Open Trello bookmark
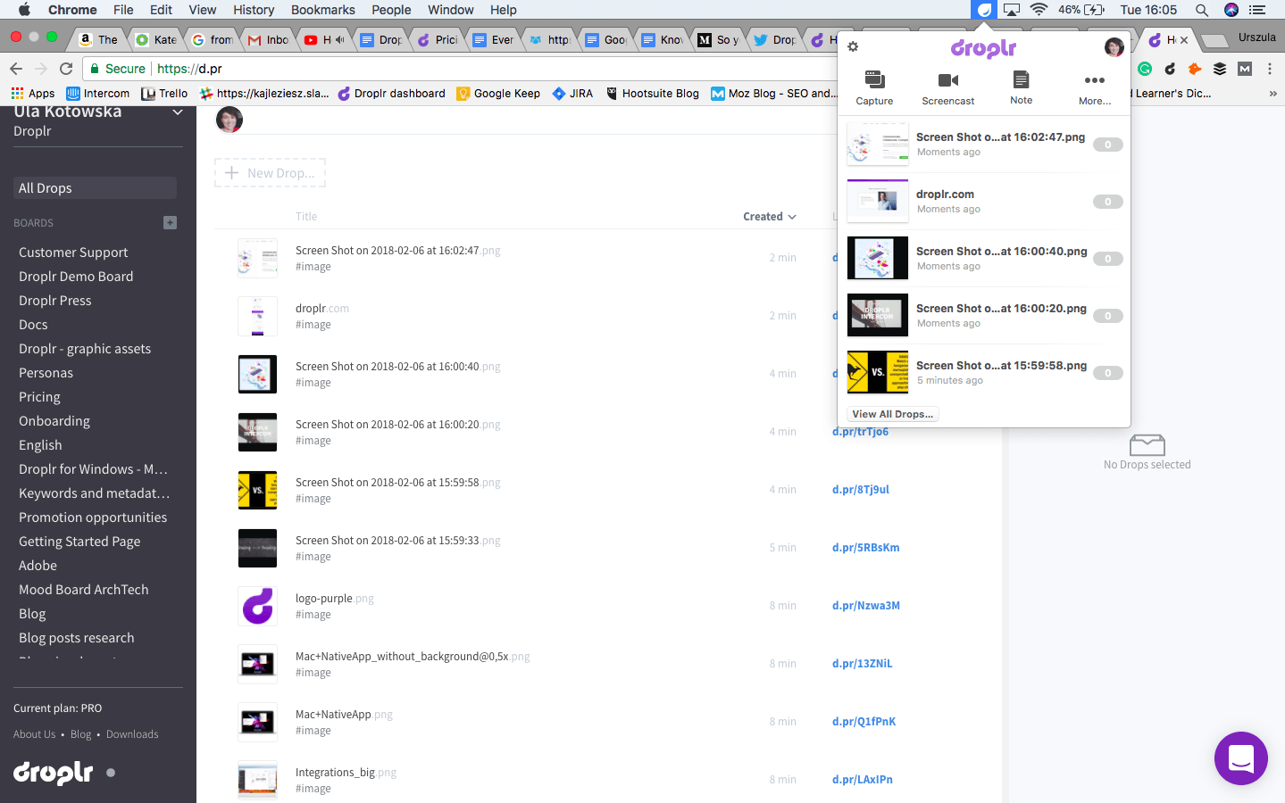The image size is (1285, 803). coord(164,93)
